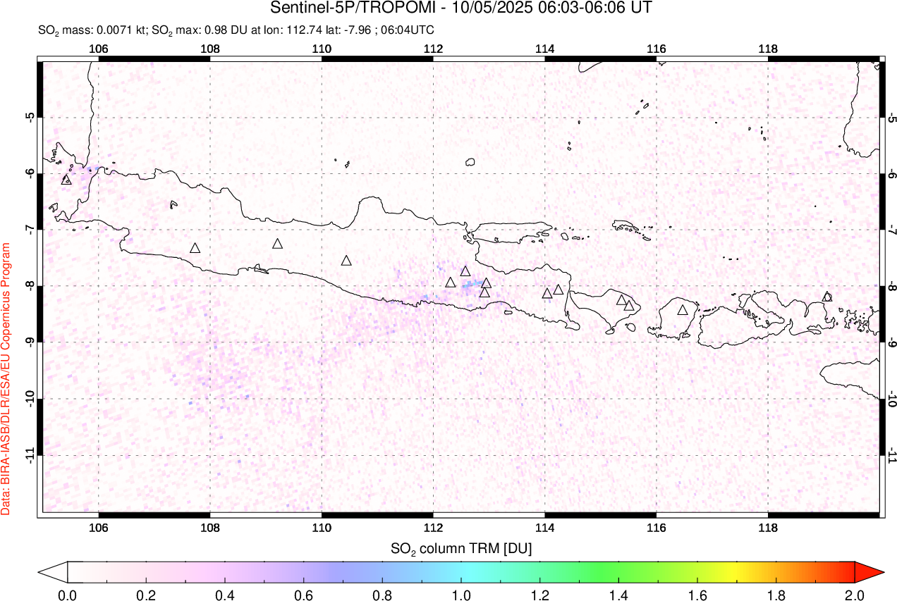Select the Semeru triangle near 112.9°E, -8.1°
Screen dimensions: 897x601
coord(484,292)
